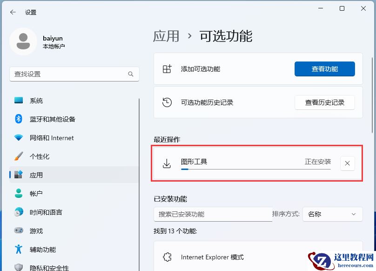This screenshot has height=271, width=376.
Task: Click the 可选功能历史记录 history icon
Action: (167, 102)
